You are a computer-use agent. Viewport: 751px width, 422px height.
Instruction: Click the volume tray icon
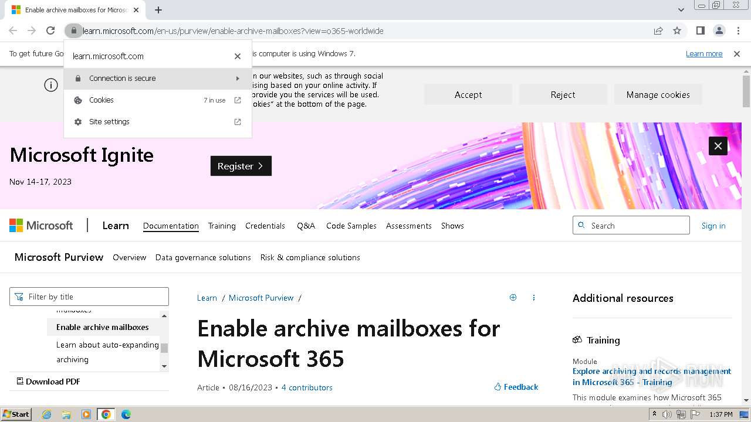click(x=667, y=414)
